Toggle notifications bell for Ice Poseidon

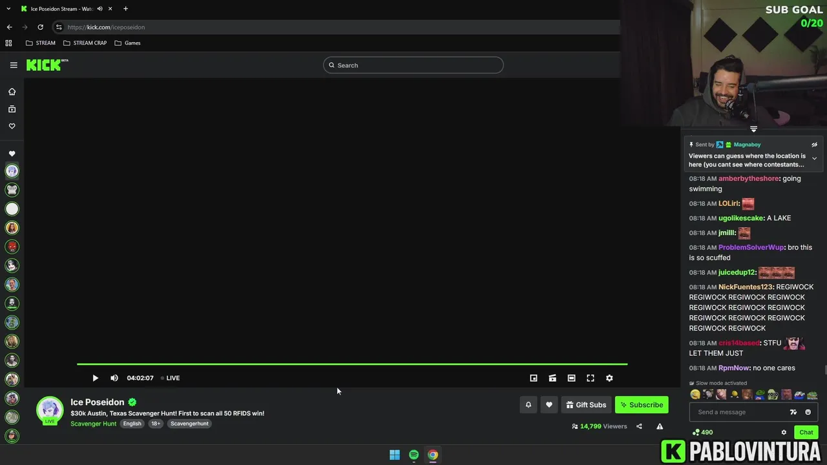tap(529, 405)
